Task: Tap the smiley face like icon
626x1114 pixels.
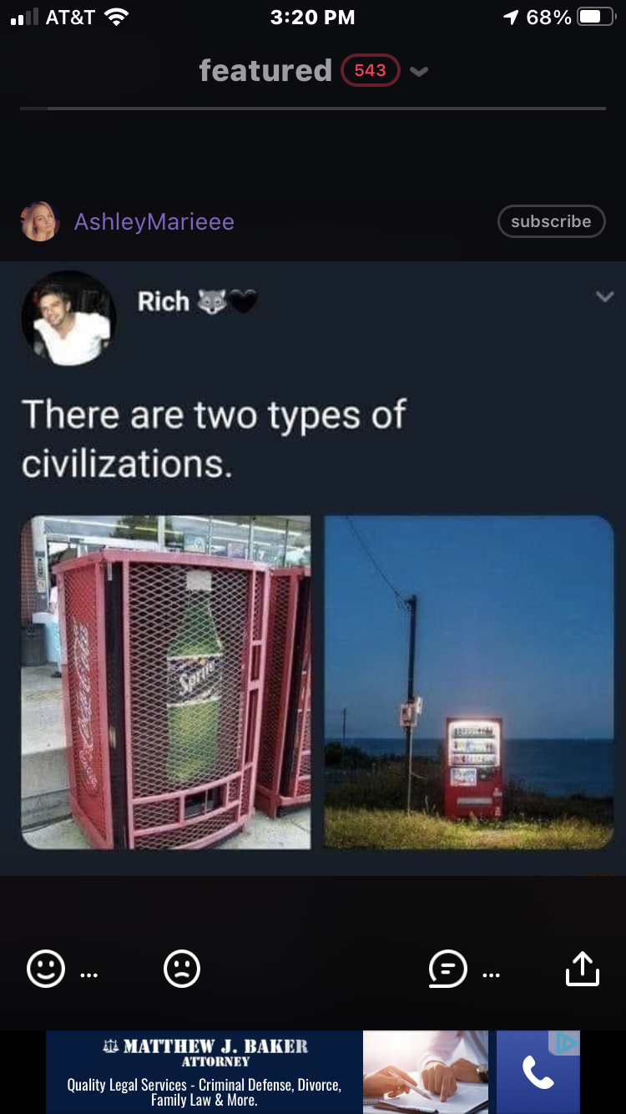Action: coord(46,969)
